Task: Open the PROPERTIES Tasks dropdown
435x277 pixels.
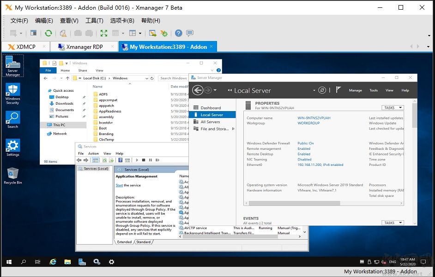Action: (x=393, y=107)
